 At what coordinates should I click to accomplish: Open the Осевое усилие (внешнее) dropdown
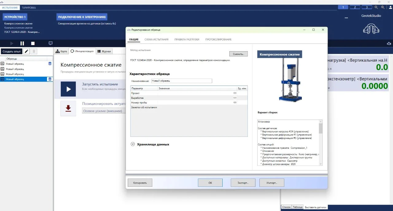(104, 111)
